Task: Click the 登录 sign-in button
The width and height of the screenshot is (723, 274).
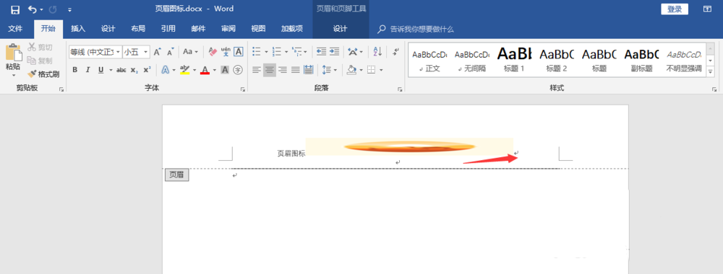Action: [675, 9]
